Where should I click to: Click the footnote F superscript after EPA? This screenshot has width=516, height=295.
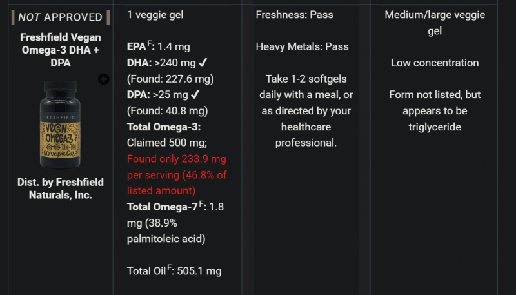point(151,44)
